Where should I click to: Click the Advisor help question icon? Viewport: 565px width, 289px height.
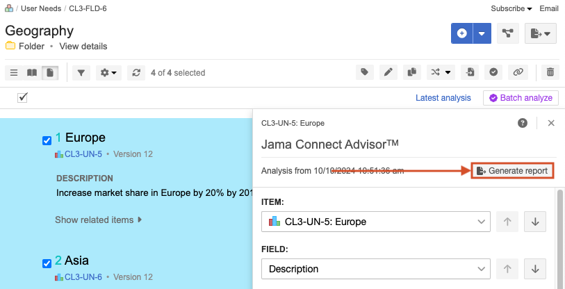(523, 123)
